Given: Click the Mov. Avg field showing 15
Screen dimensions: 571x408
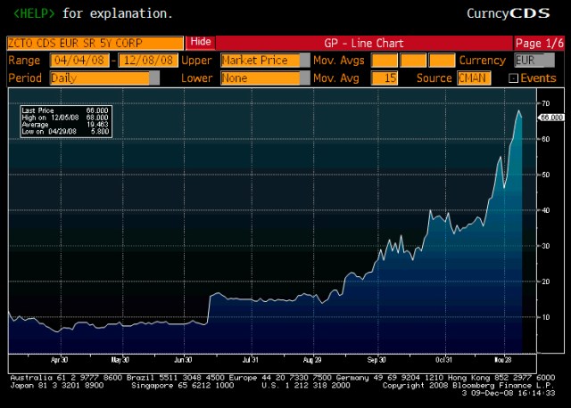Looking at the screenshot, I should pyautogui.click(x=385, y=78).
